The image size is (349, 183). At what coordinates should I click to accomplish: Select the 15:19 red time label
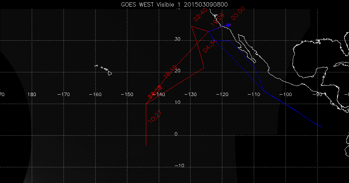tap(170, 72)
